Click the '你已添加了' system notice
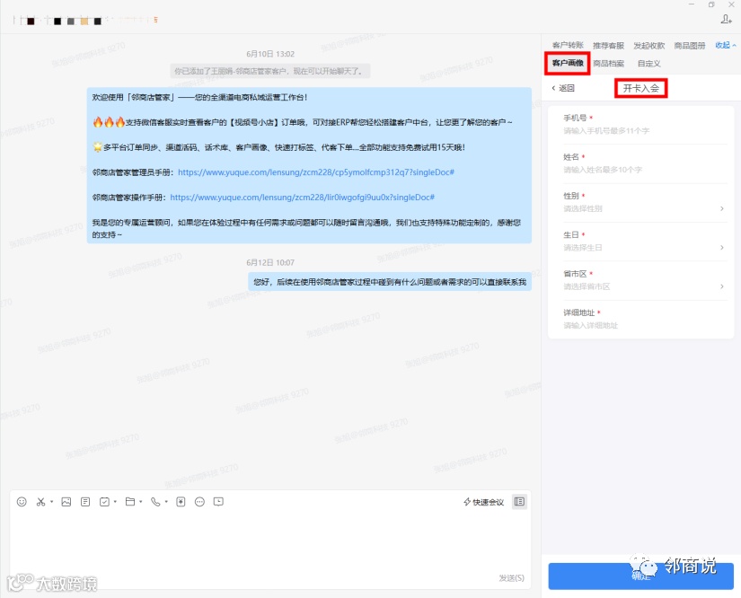This screenshot has height=598, width=741. [x=269, y=71]
